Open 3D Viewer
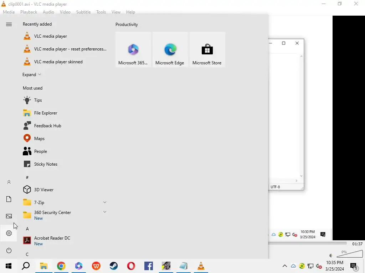The height and width of the screenshot is (273, 365). (65, 189)
